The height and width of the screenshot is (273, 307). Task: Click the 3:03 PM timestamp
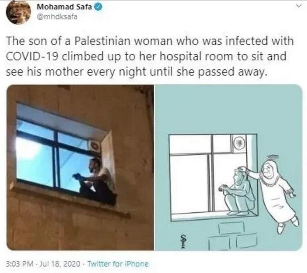(19, 264)
